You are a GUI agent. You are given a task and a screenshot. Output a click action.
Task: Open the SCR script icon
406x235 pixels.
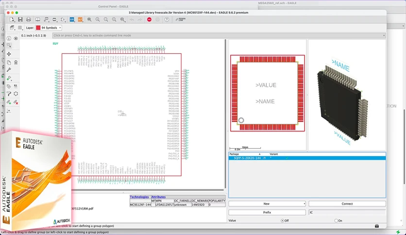[x=72, y=19]
